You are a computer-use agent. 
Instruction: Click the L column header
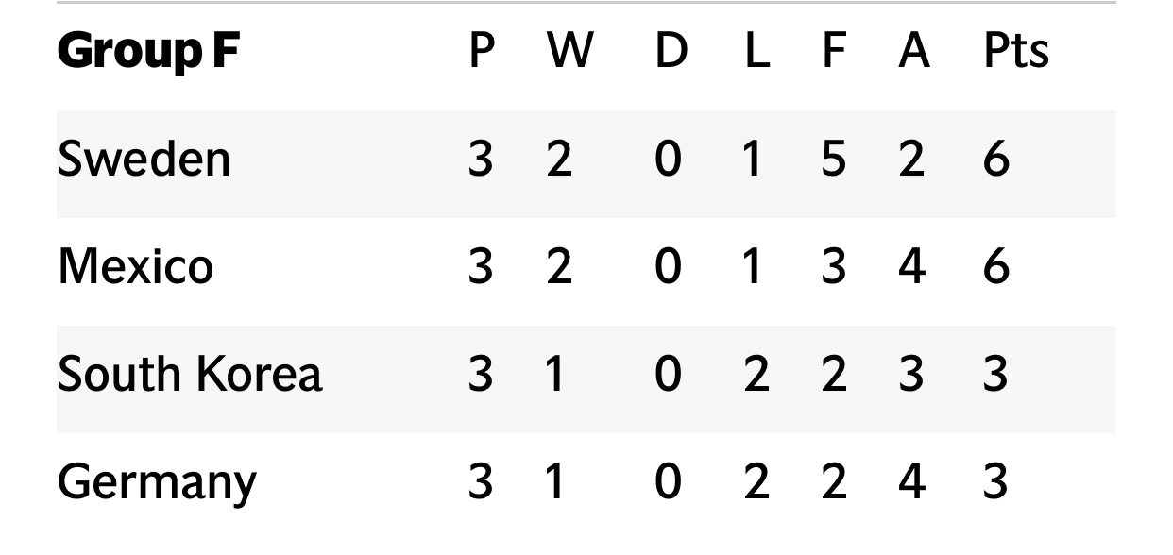[756, 53]
